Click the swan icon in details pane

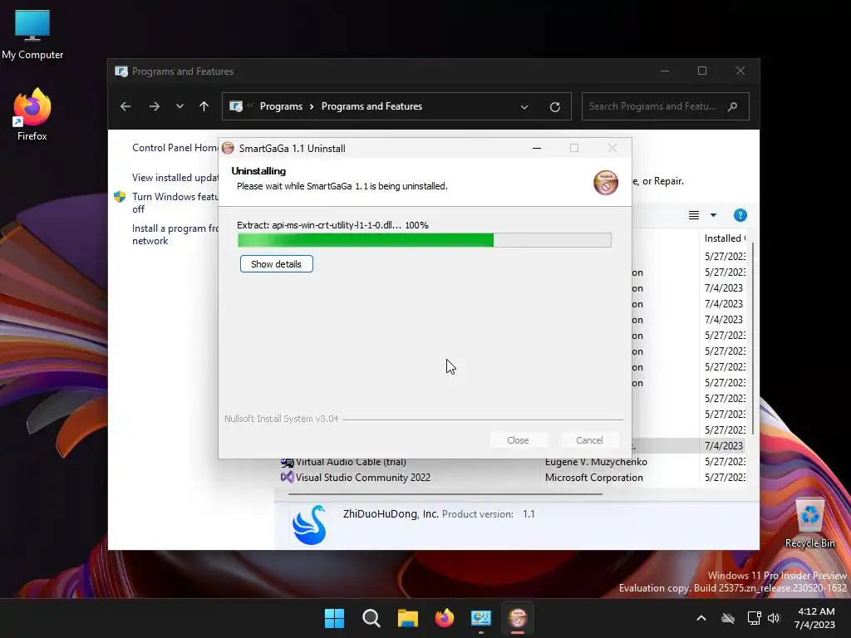point(309,525)
